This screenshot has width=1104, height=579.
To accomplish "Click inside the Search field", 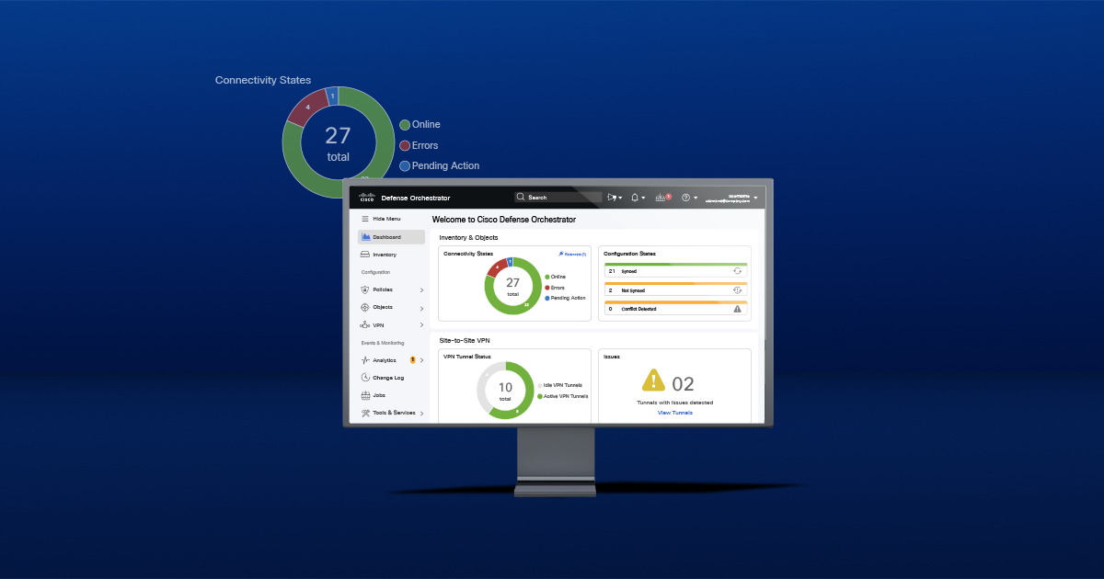I will [x=558, y=198].
